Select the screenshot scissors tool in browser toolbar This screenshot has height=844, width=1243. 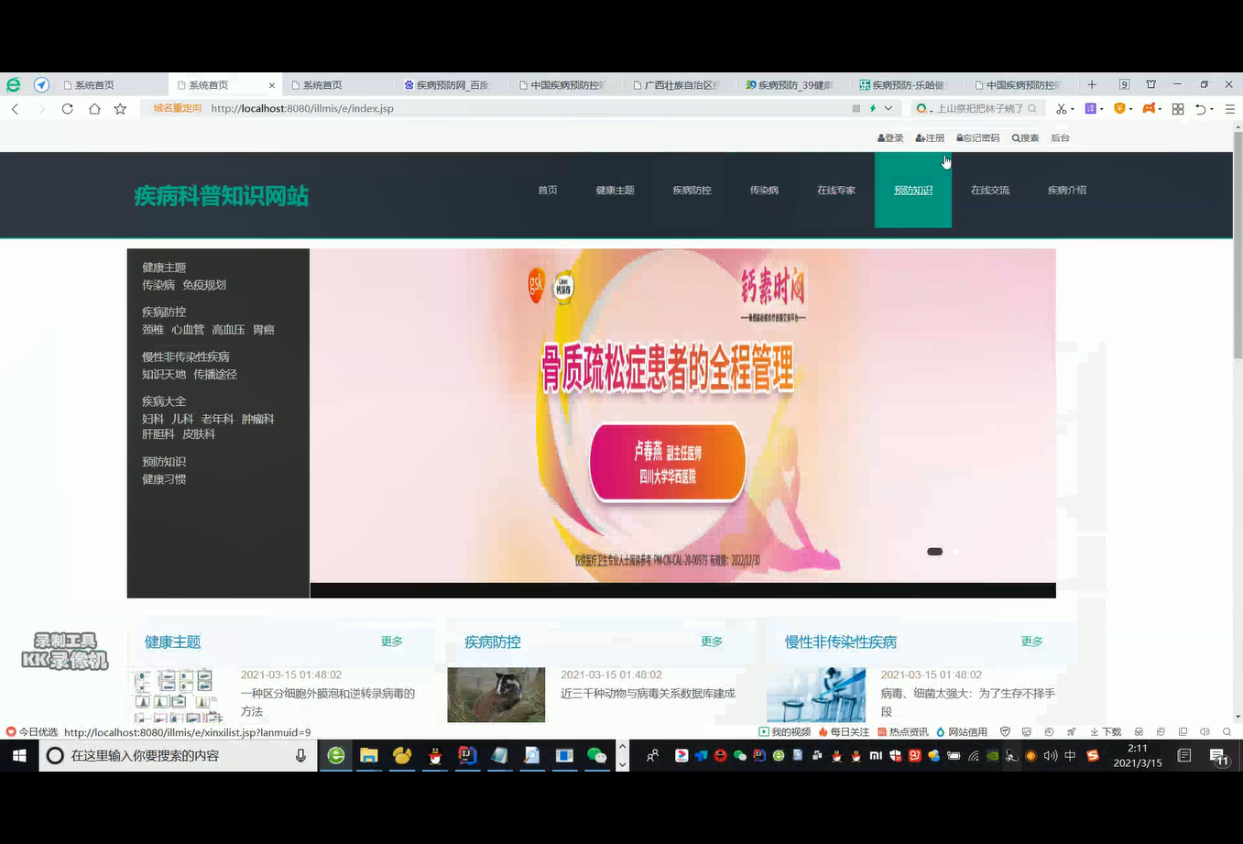pos(1061,109)
